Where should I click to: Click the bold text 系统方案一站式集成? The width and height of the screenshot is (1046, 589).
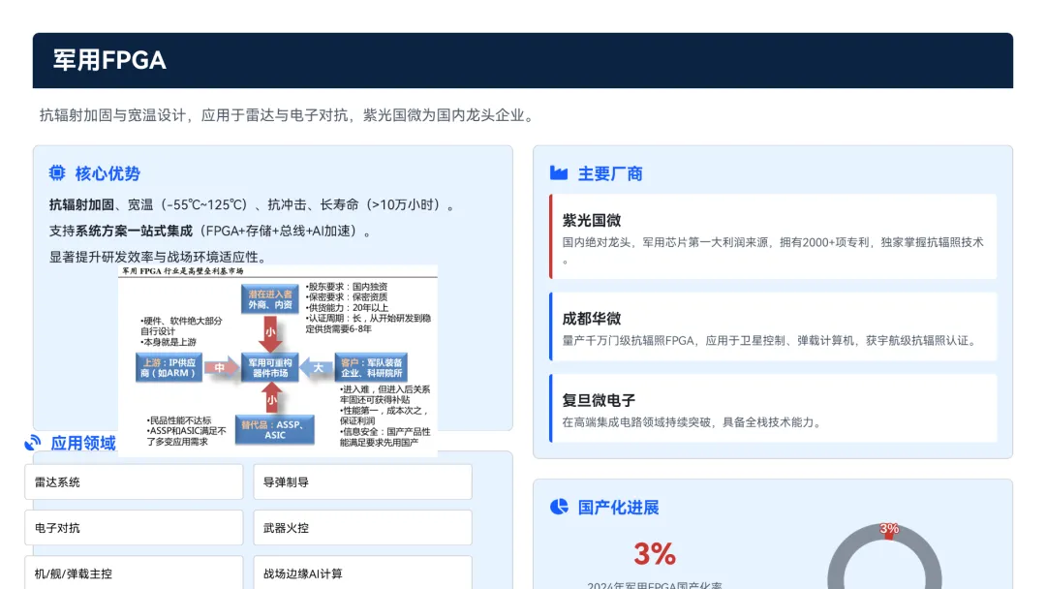click(134, 231)
